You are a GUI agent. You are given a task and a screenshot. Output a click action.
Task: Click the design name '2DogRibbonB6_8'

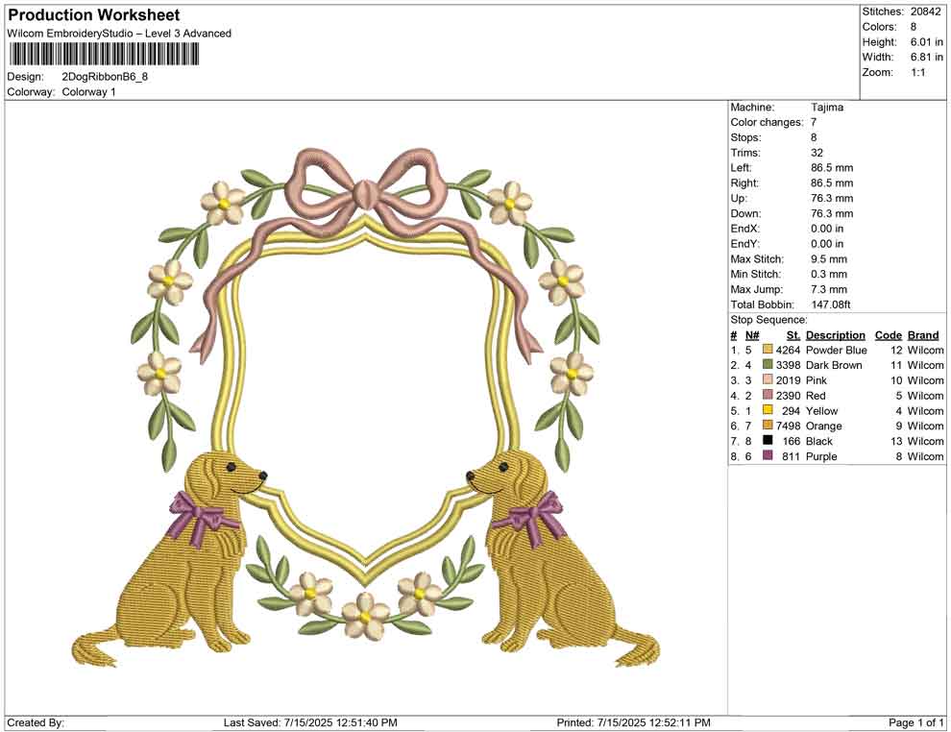(x=105, y=77)
